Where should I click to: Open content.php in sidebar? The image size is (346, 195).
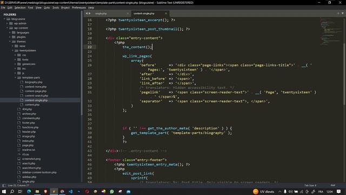pyautogui.click(x=32, y=105)
